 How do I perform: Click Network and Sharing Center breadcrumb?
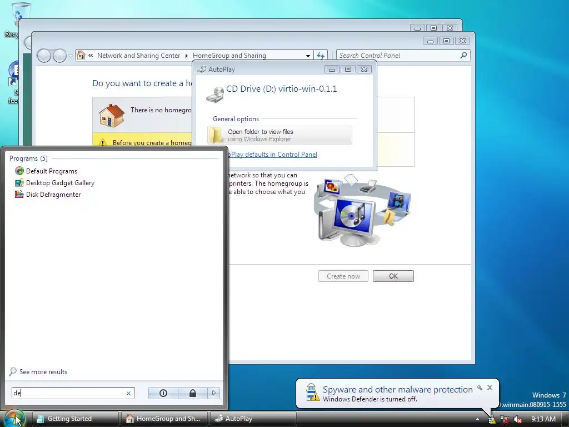(x=138, y=56)
